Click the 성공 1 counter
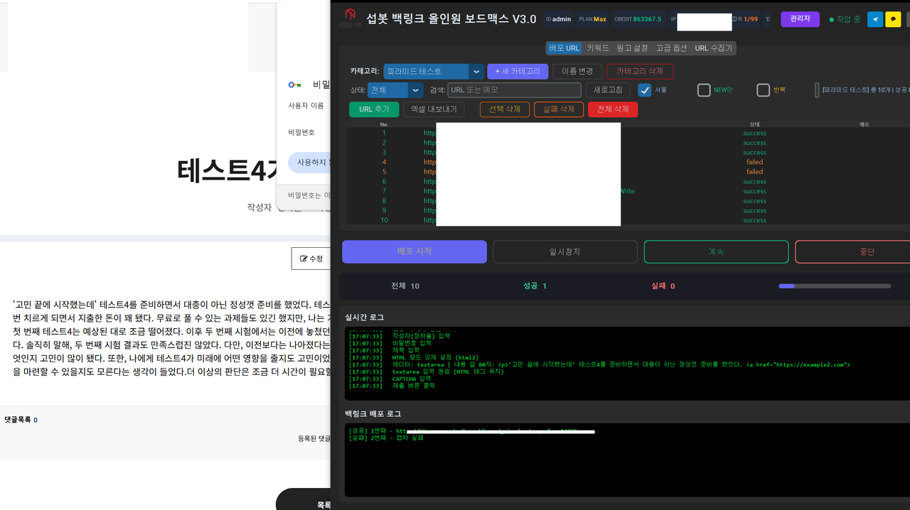This screenshot has height=510, width=910. coord(535,286)
